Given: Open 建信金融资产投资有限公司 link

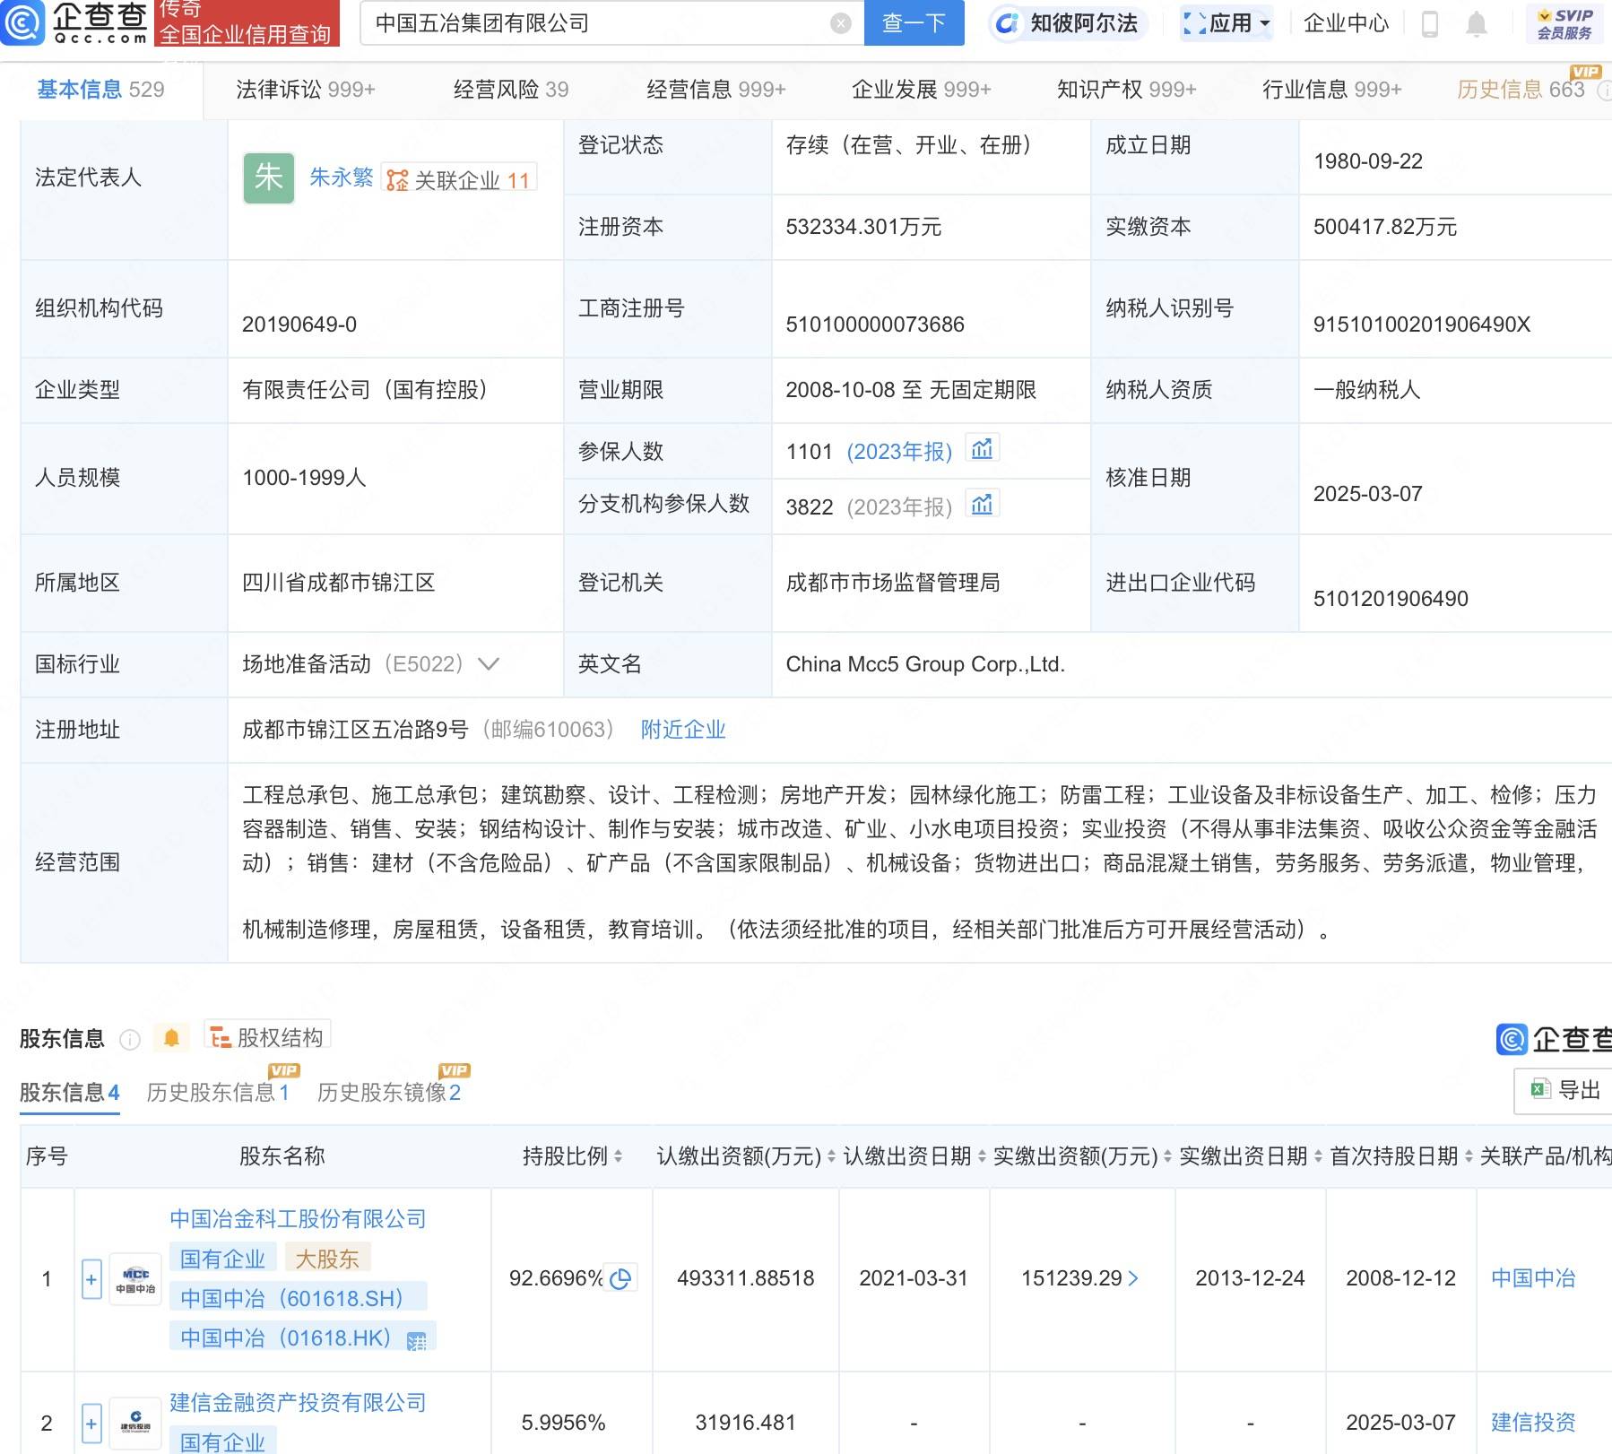Looking at the screenshot, I should coord(298,1403).
